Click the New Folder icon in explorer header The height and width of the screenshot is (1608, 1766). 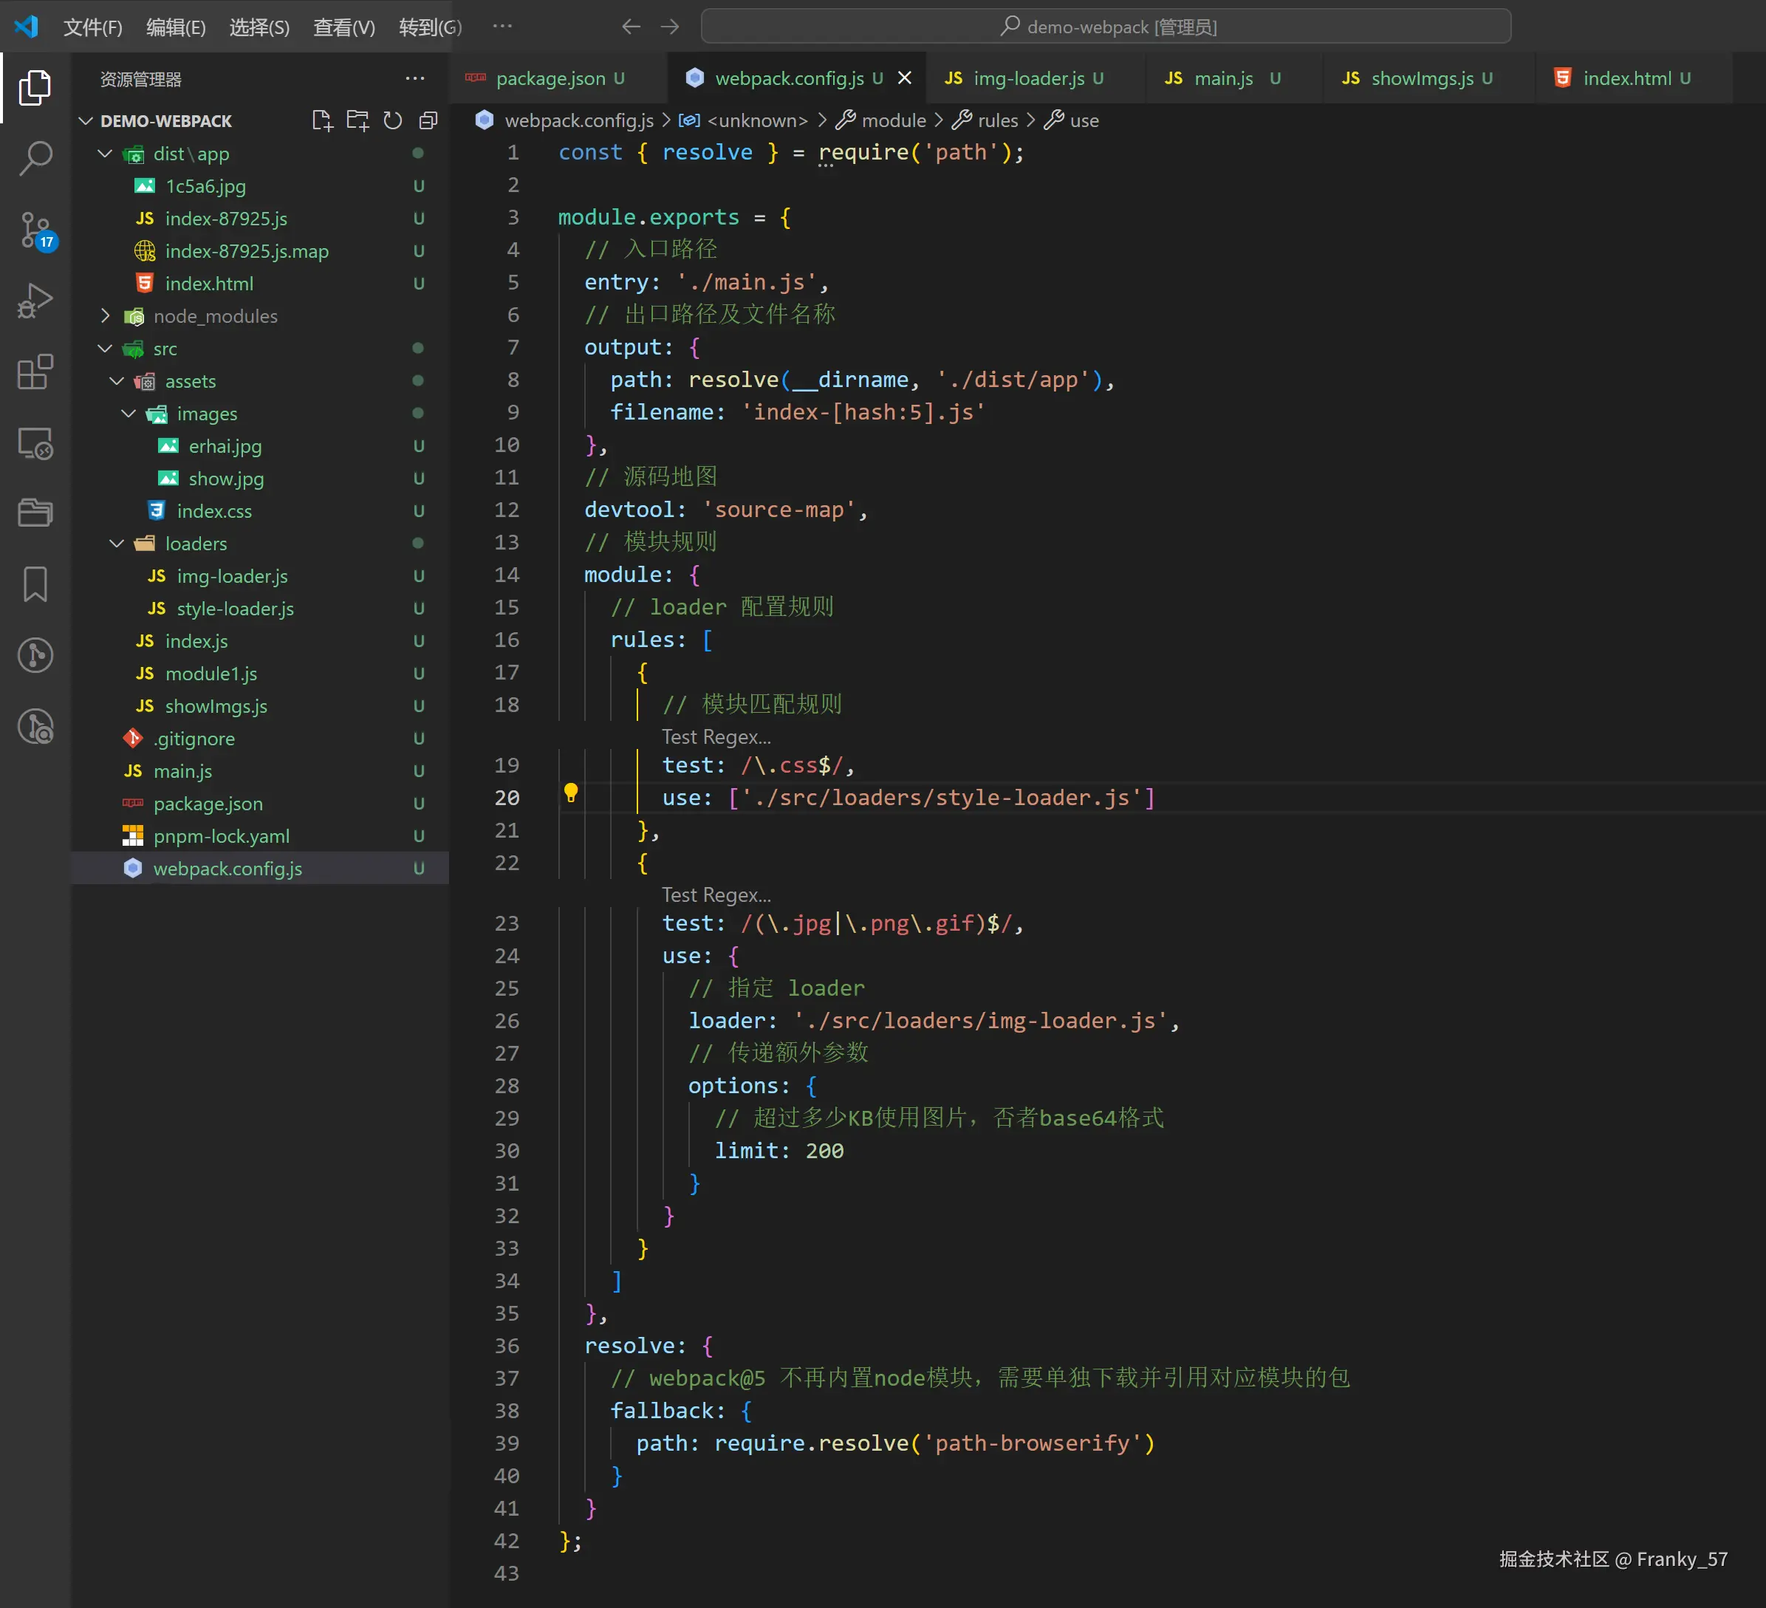(x=357, y=121)
